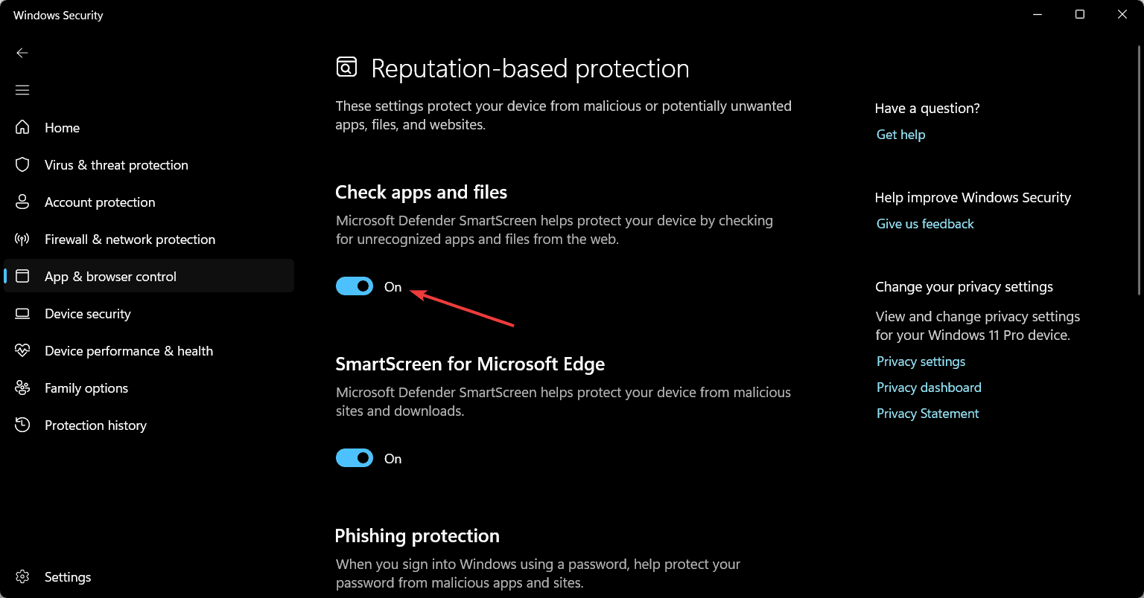Screen dimensions: 1144x598
Task: Open the Get help link
Action: point(900,135)
